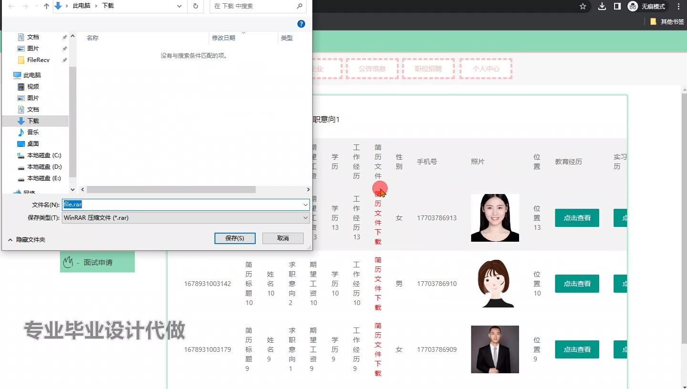Select pinned 图片 in quick access
Viewport: 687px width, 389px height.
[33, 49]
